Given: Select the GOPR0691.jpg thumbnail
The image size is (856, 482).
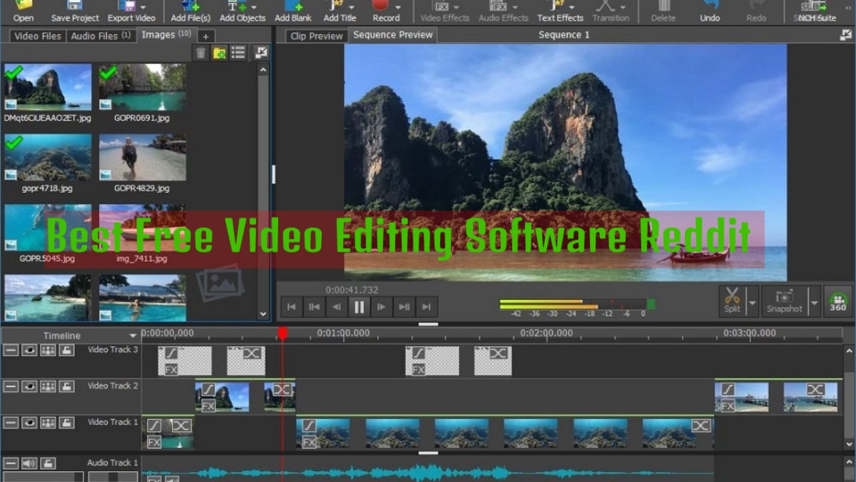Looking at the screenshot, I should tap(142, 87).
